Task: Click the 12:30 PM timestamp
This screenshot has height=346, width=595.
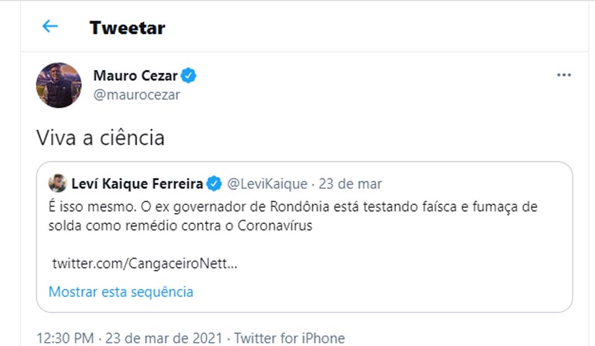Action: (66, 339)
